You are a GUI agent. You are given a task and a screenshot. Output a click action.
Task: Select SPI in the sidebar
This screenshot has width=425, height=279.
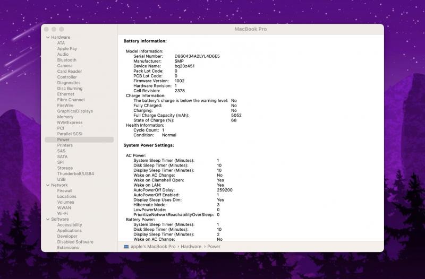point(61,162)
